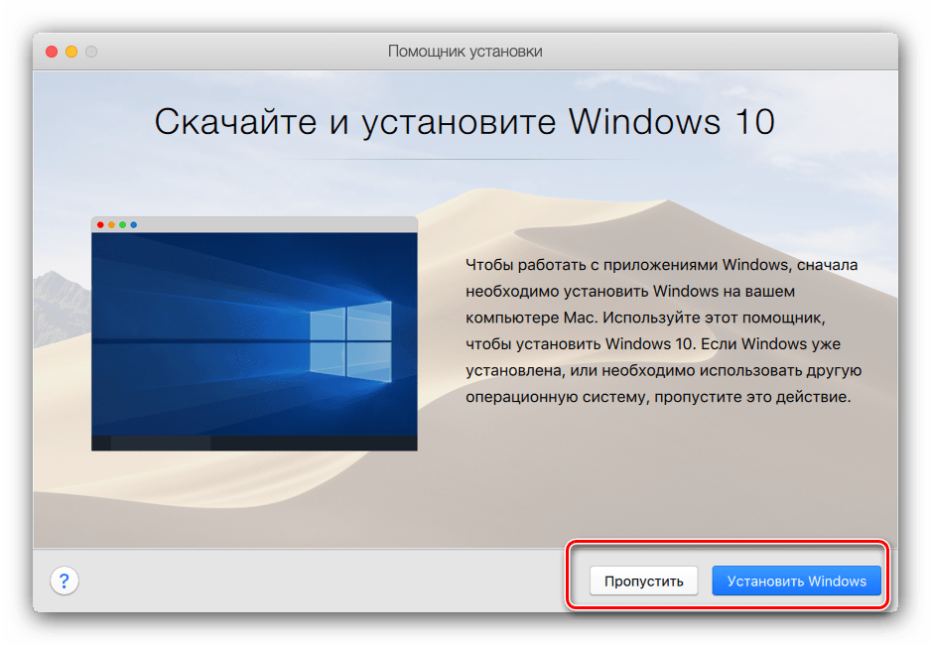Click the thin divider line under the heading
Viewport: 931px width, 645px height.
pyautogui.click(x=465, y=159)
